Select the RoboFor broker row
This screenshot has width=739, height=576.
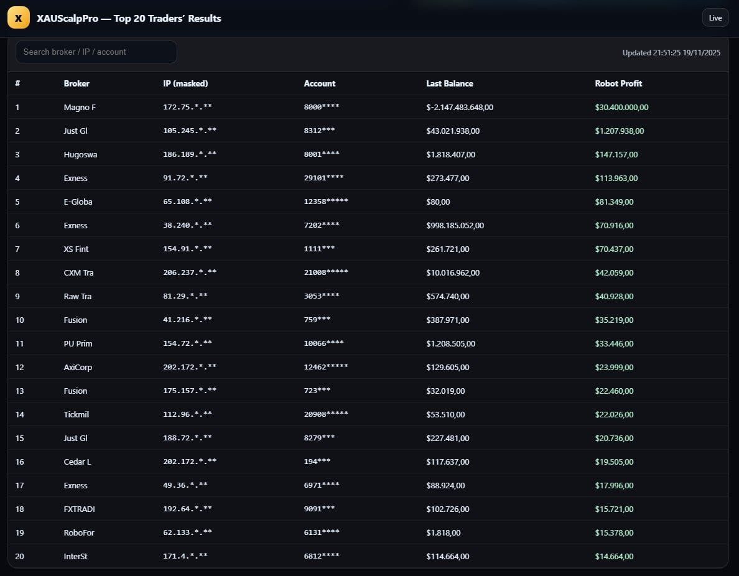[x=79, y=533]
